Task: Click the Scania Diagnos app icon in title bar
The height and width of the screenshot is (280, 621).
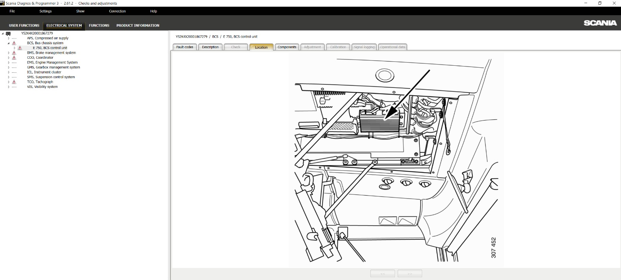Action: coord(2,3)
